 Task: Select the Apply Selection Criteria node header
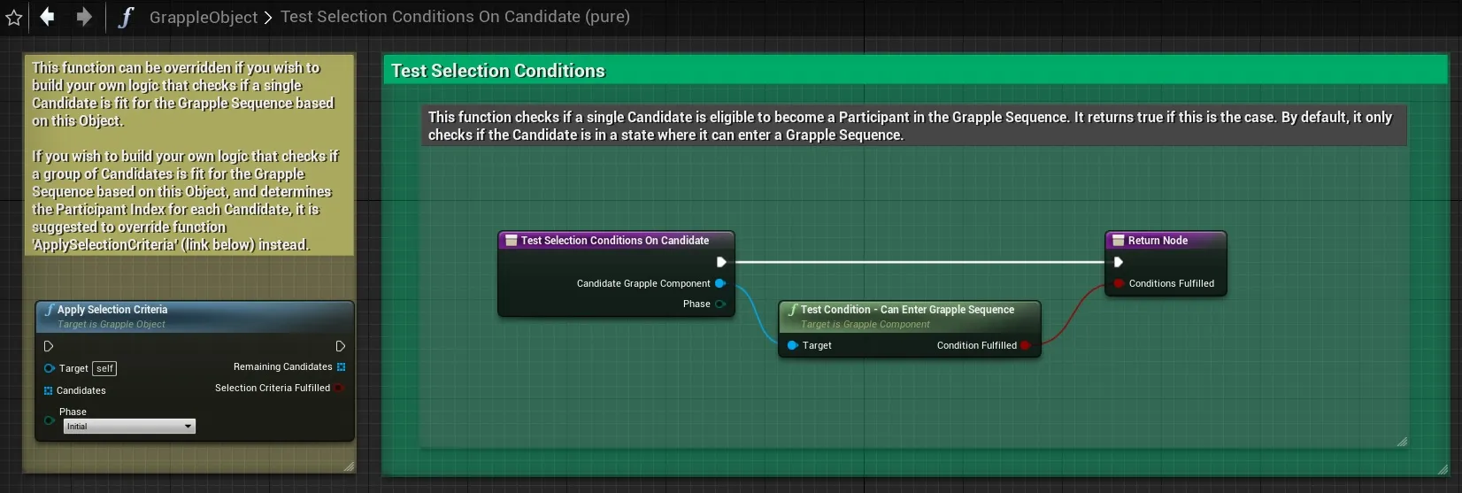pos(195,317)
